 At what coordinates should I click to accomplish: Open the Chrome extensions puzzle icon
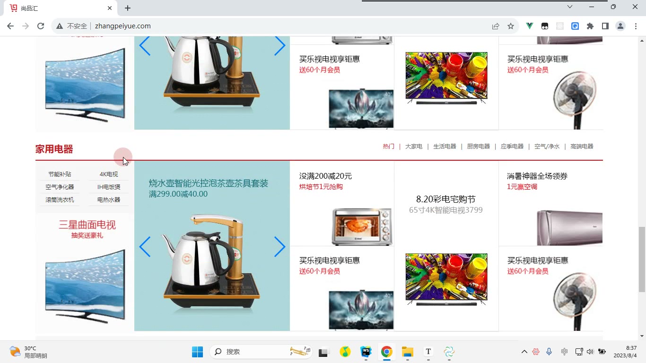click(x=590, y=26)
